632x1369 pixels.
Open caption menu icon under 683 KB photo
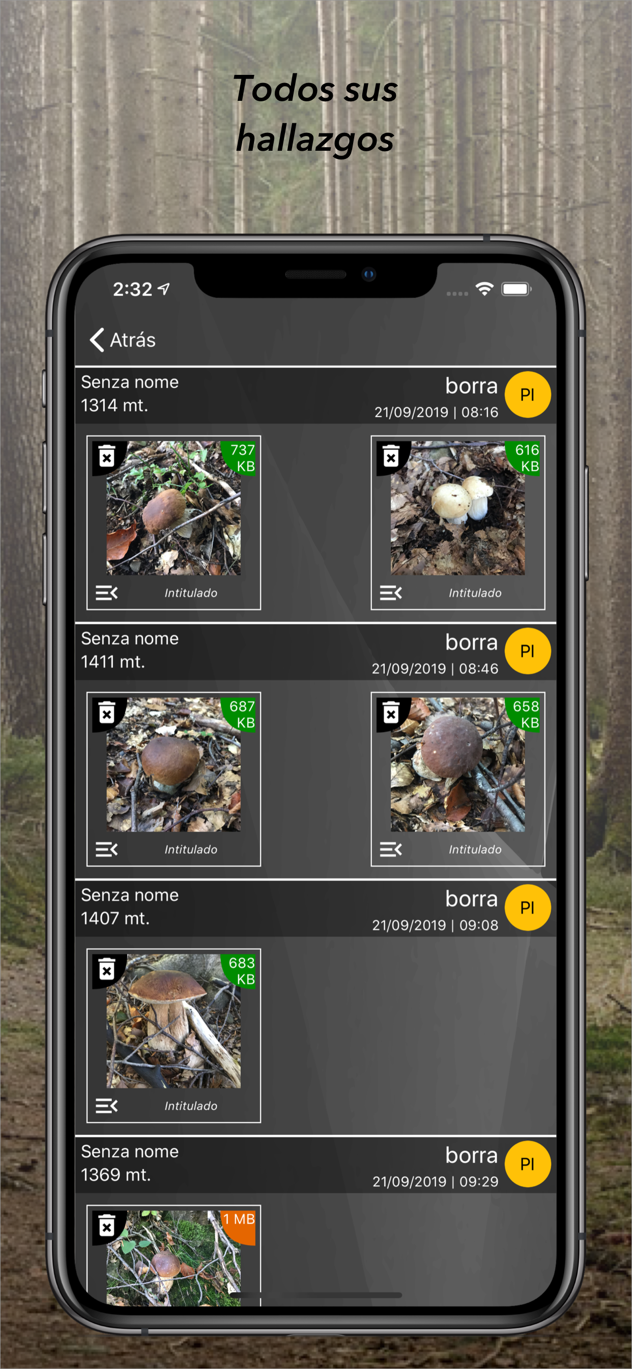(107, 1106)
